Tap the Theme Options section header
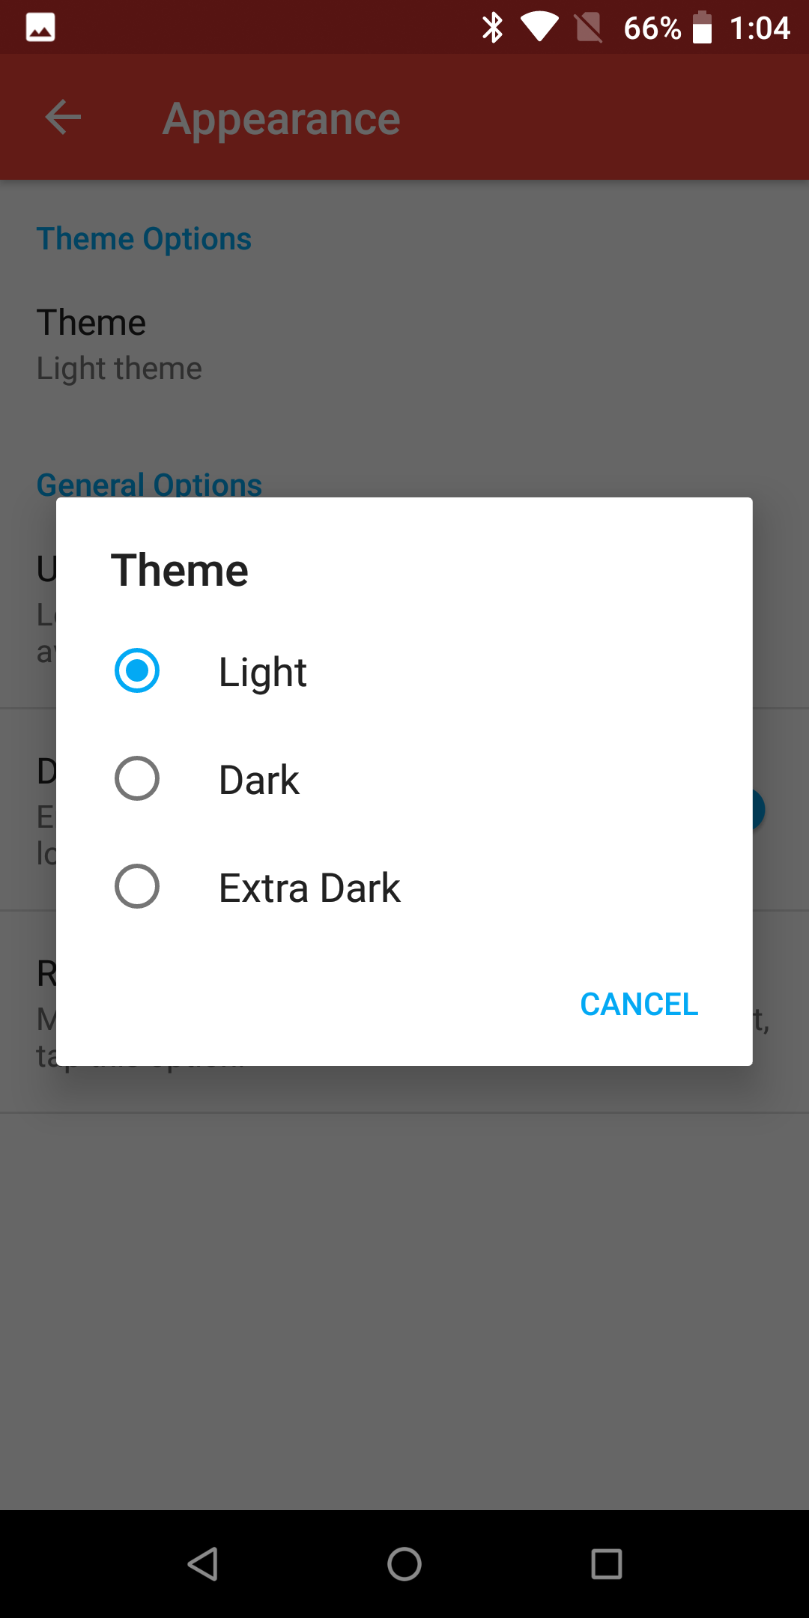The image size is (809, 1618). 144,238
